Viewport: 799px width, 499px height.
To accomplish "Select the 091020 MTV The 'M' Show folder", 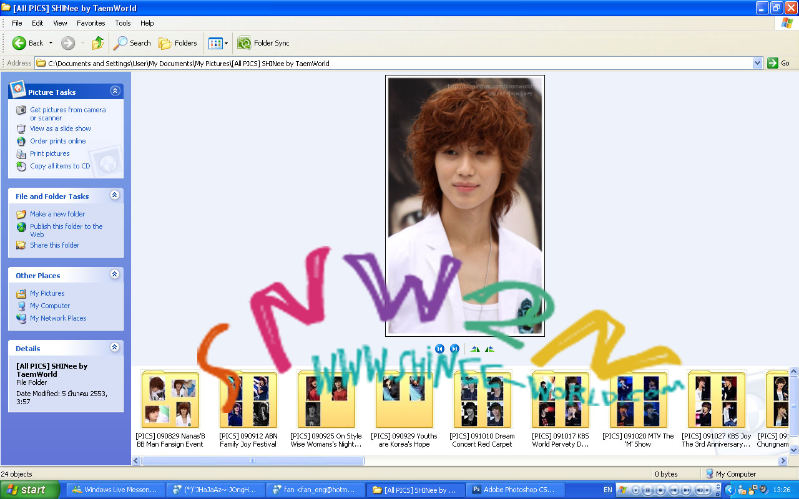I will point(638,409).
